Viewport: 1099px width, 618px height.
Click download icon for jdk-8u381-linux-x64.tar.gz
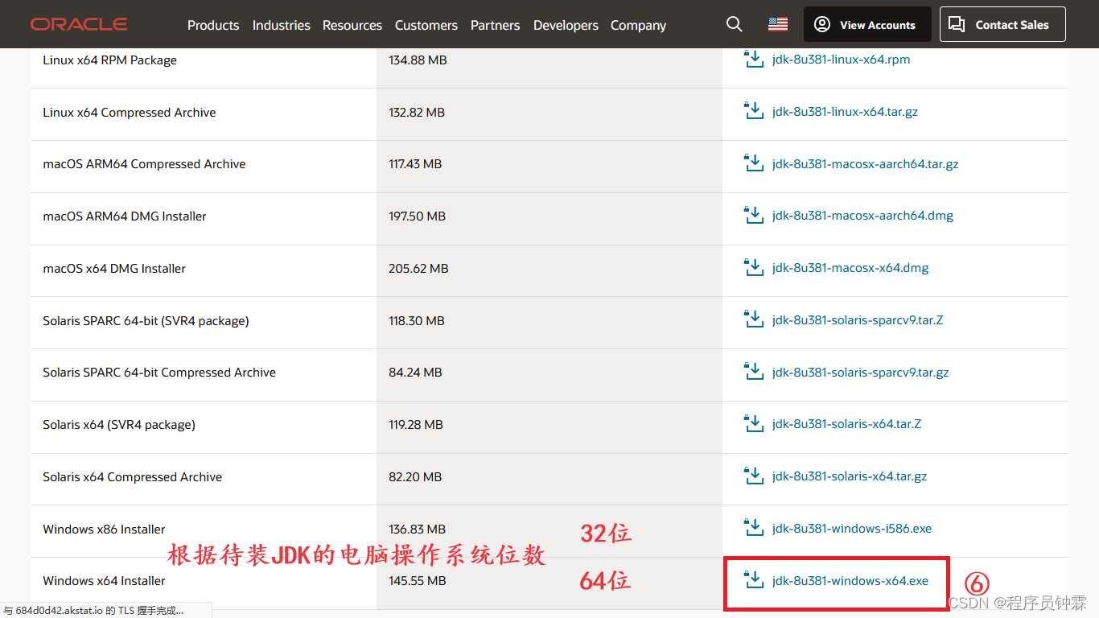click(754, 111)
